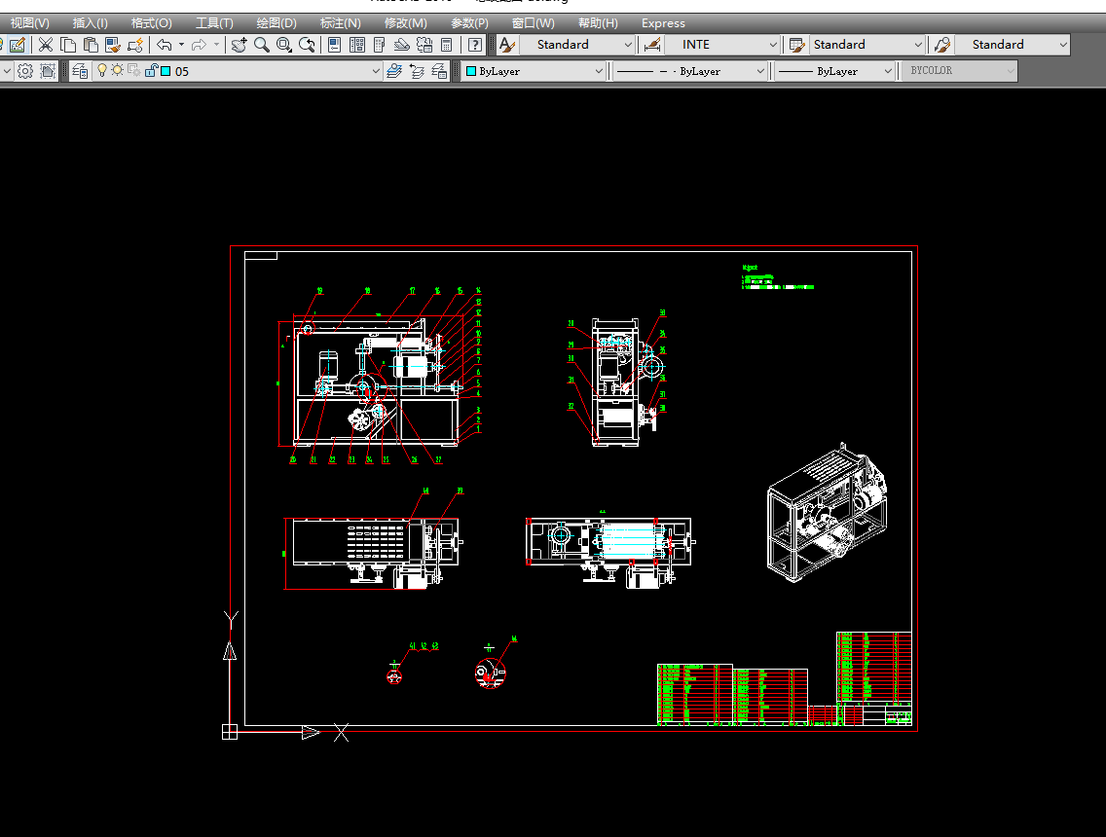Click the isometric 3D machine view

827,513
